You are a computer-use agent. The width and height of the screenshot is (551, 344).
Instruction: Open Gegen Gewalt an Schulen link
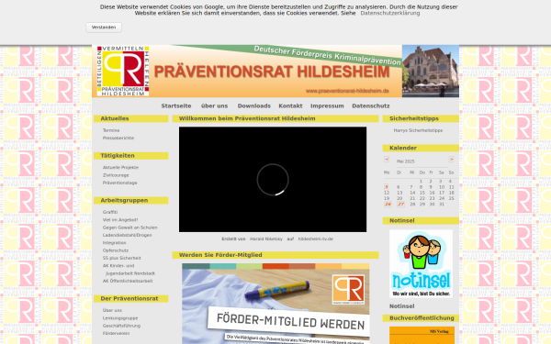[x=130, y=227]
